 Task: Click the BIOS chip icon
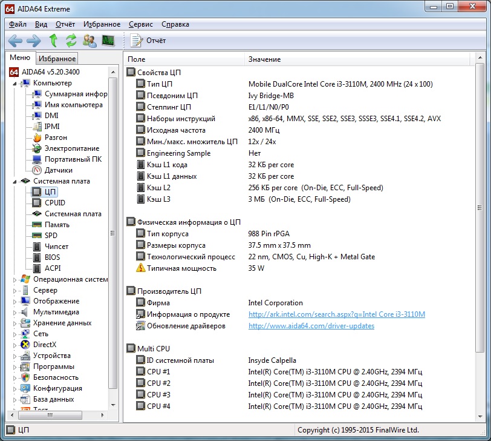pyautogui.click(x=37, y=257)
